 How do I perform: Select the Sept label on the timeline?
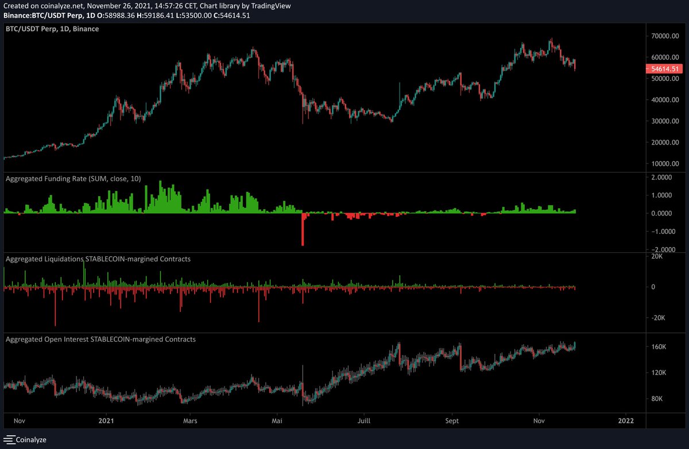(x=451, y=420)
